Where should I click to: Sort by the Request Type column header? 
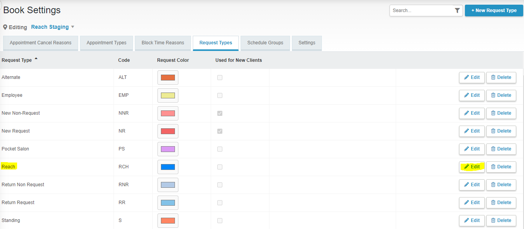click(17, 60)
